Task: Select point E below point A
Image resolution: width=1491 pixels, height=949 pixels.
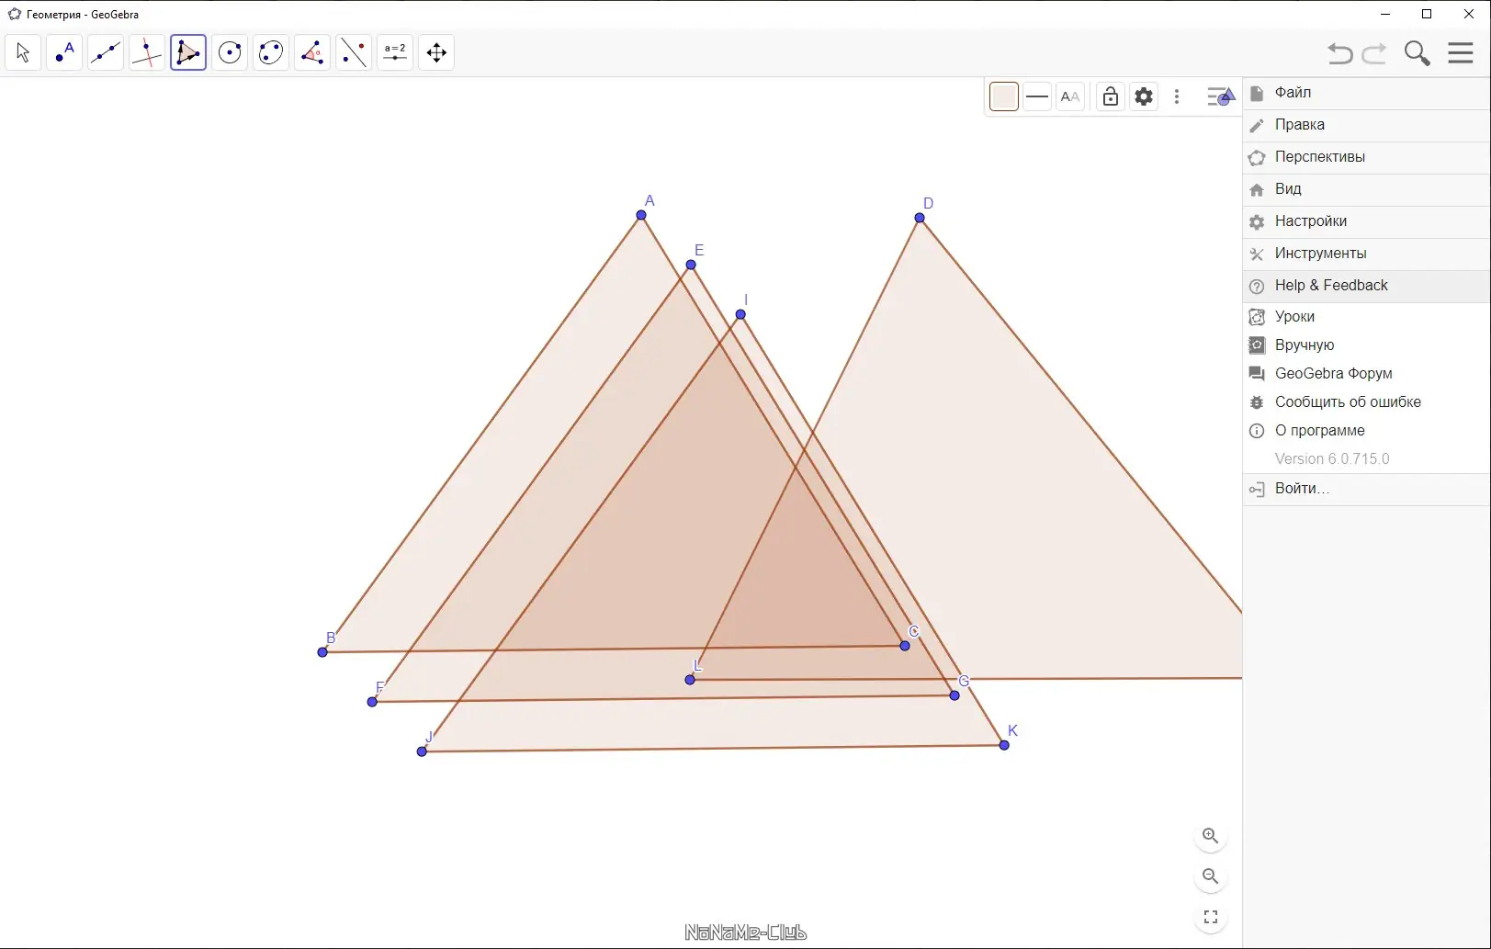Action: (691, 265)
